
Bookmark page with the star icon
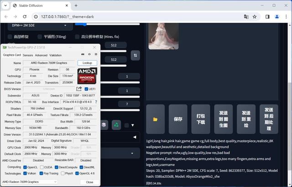coord(255,16)
